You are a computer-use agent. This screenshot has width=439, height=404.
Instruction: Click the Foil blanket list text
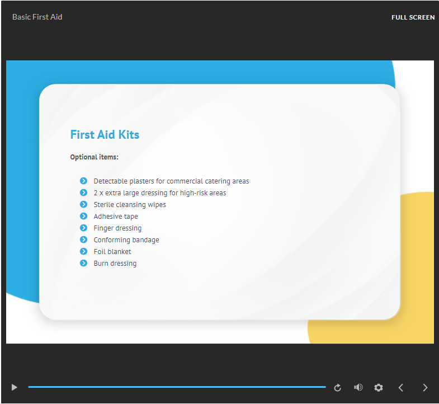pos(112,252)
